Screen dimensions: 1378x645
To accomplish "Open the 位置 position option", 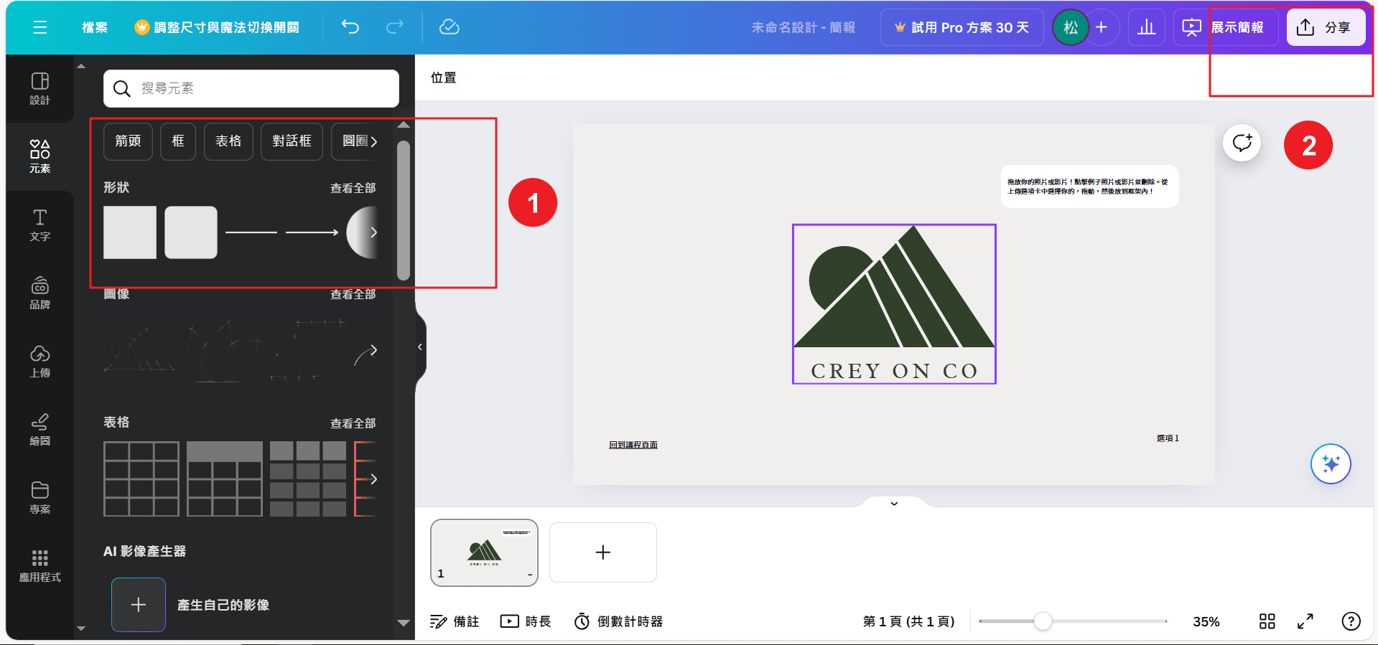I will point(444,77).
